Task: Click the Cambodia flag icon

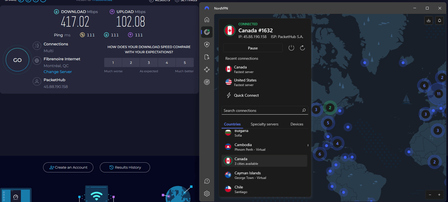Action: pyautogui.click(x=228, y=147)
